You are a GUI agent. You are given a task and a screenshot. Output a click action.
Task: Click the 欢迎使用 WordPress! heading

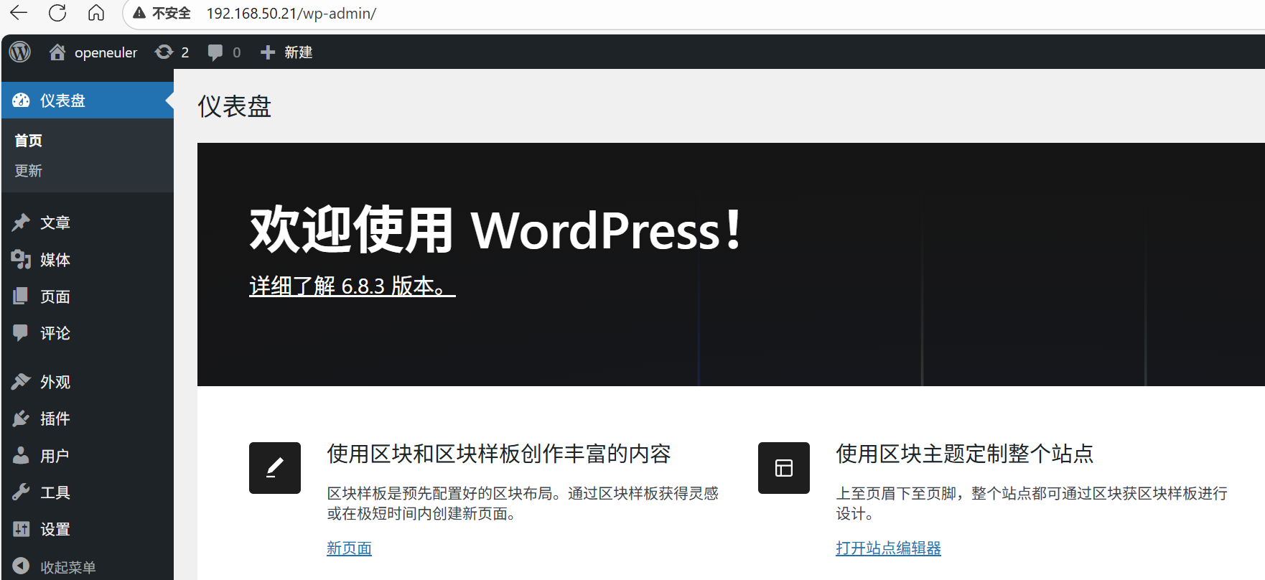click(495, 230)
